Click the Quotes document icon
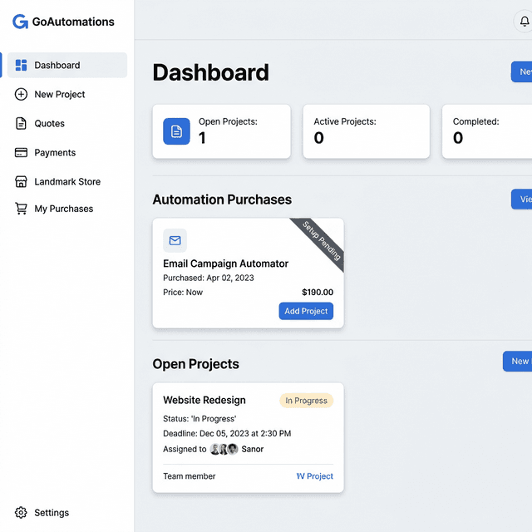Screen dimensions: 532x532 pos(21,124)
